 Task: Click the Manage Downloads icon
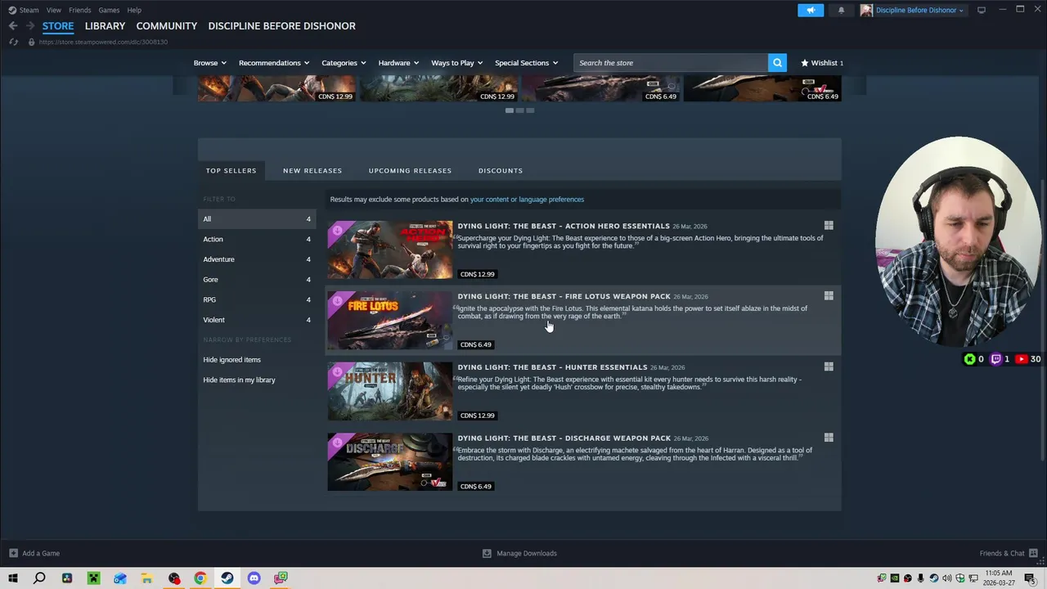click(x=487, y=553)
